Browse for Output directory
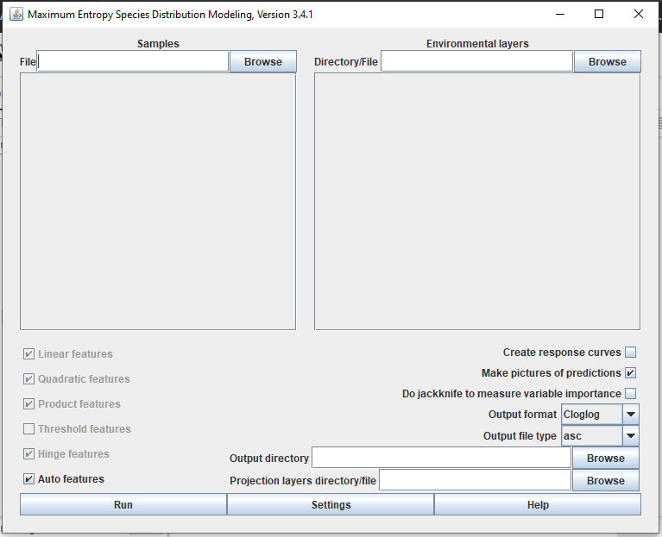 click(x=605, y=458)
